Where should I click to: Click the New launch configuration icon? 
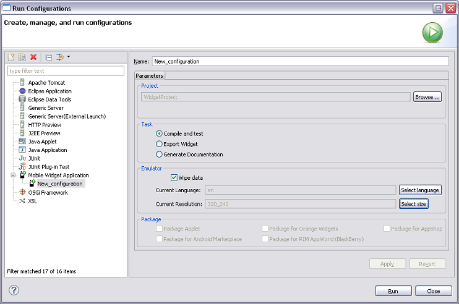11,57
